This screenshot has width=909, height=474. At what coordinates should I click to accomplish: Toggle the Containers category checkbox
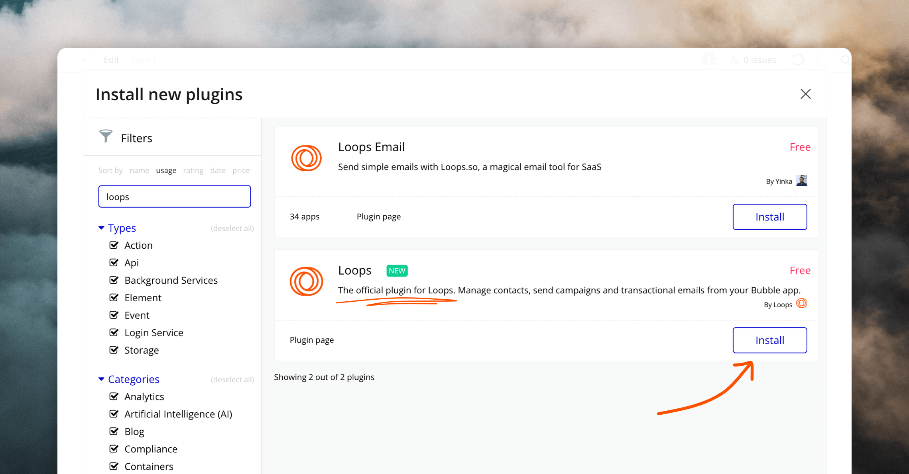(114, 466)
